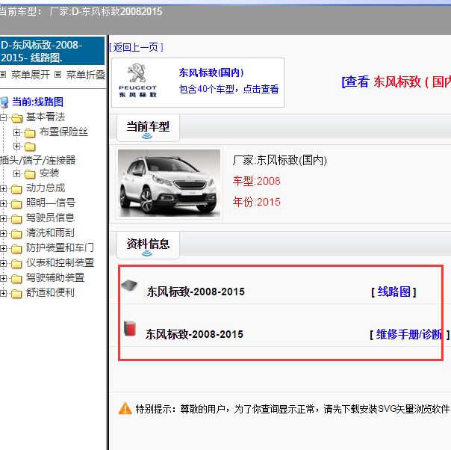Click the folder icon for 安装

point(30,174)
